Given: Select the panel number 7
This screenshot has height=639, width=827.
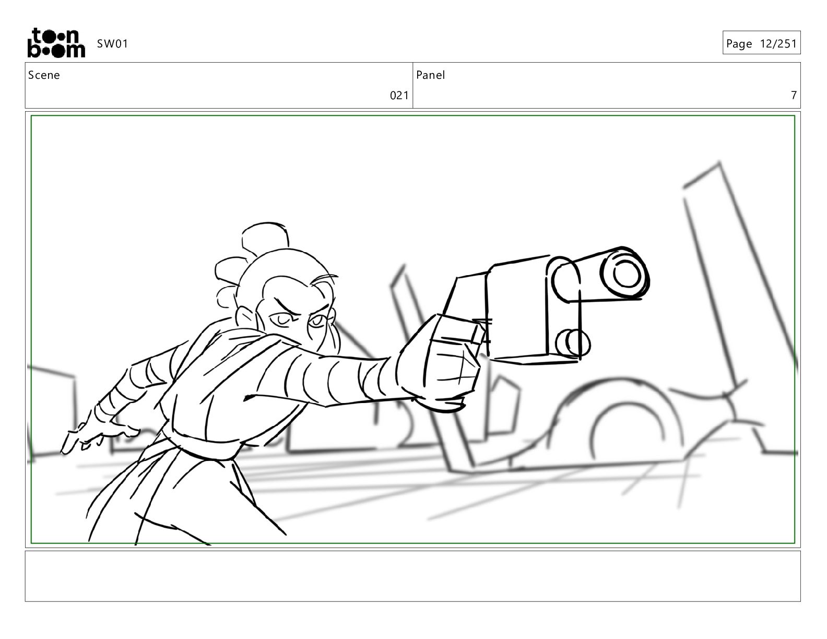Looking at the screenshot, I should [x=794, y=96].
